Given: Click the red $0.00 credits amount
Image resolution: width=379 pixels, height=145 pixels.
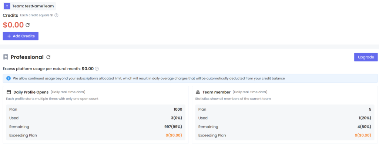Looking at the screenshot, I should tap(13, 25).
